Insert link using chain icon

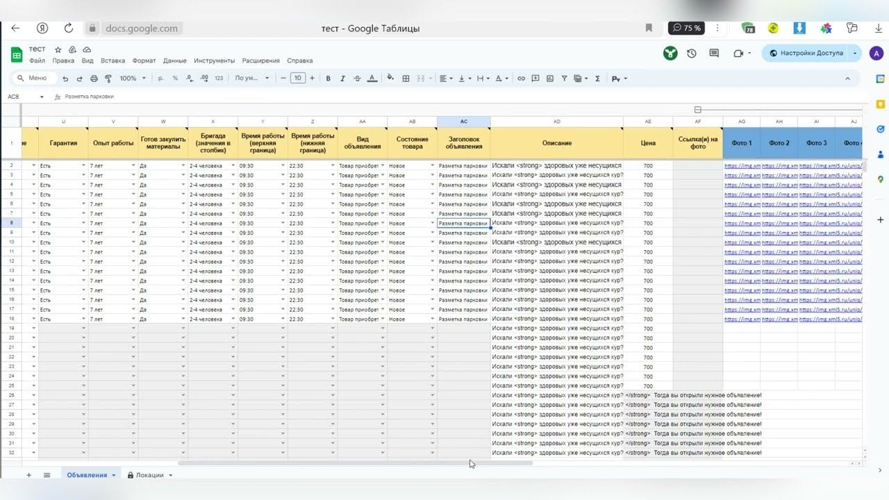521,78
